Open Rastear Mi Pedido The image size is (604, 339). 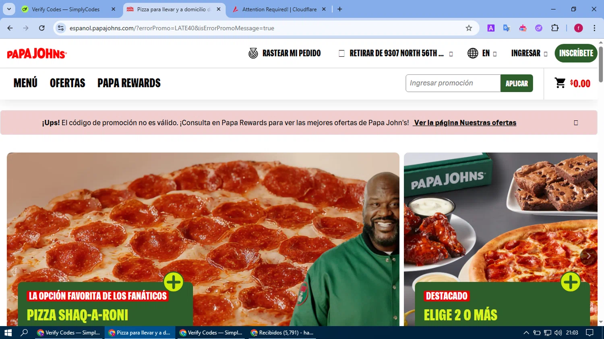click(291, 53)
